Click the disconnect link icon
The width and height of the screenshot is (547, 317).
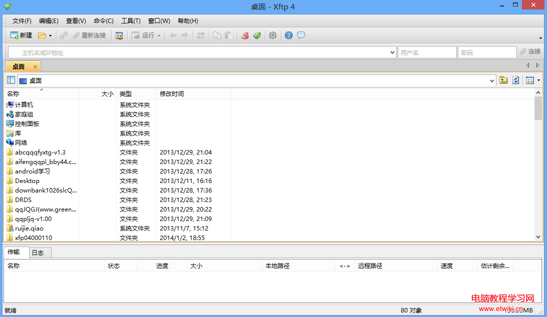tap(64, 35)
